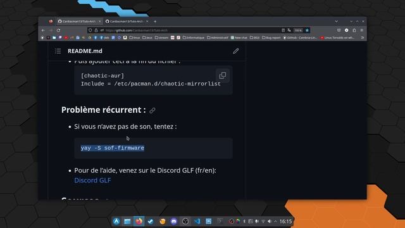Go forward to the next page

pyautogui.click(x=51, y=30)
